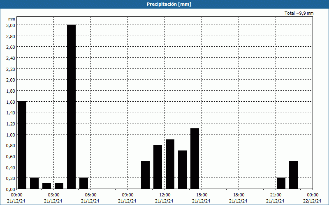Click the 1,60 mm bar at 00:00

(22, 145)
